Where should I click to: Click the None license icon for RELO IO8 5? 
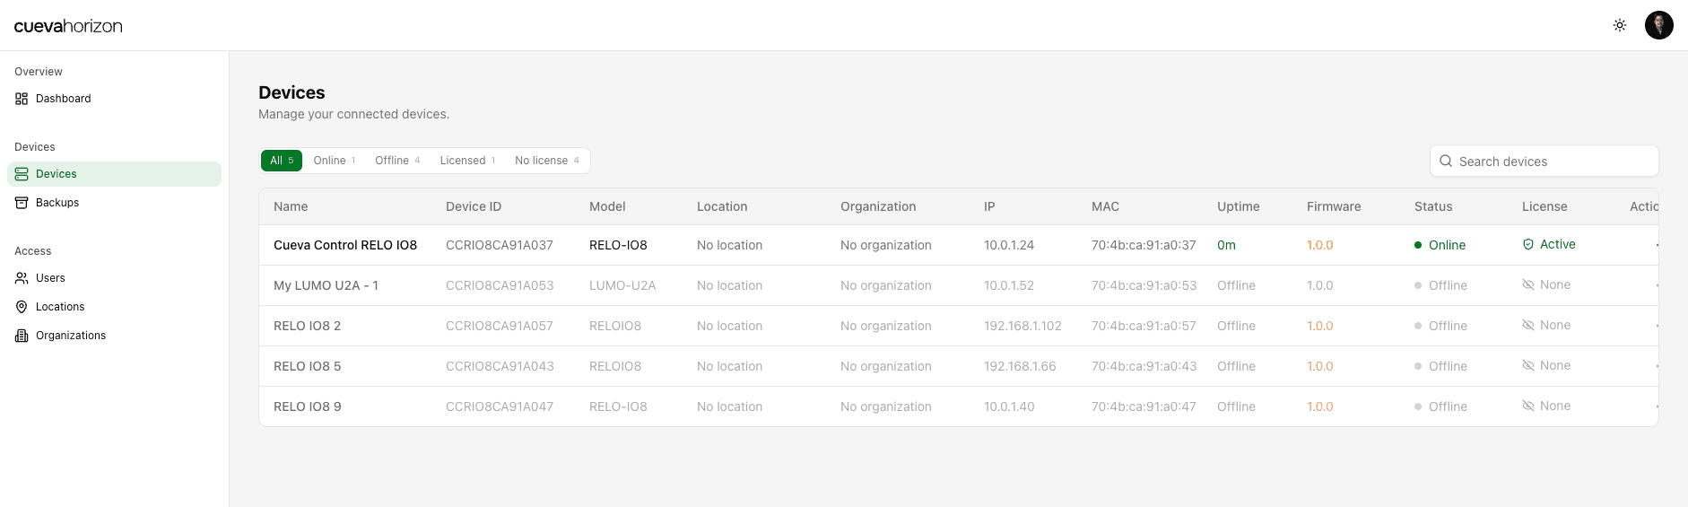click(1528, 365)
